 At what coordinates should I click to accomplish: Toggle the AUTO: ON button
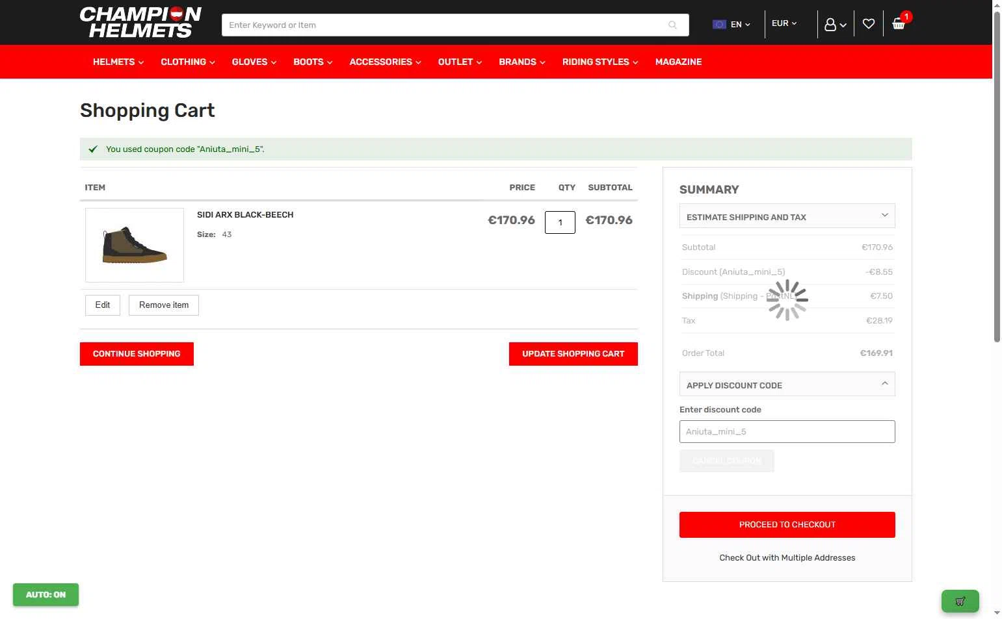coord(46,594)
